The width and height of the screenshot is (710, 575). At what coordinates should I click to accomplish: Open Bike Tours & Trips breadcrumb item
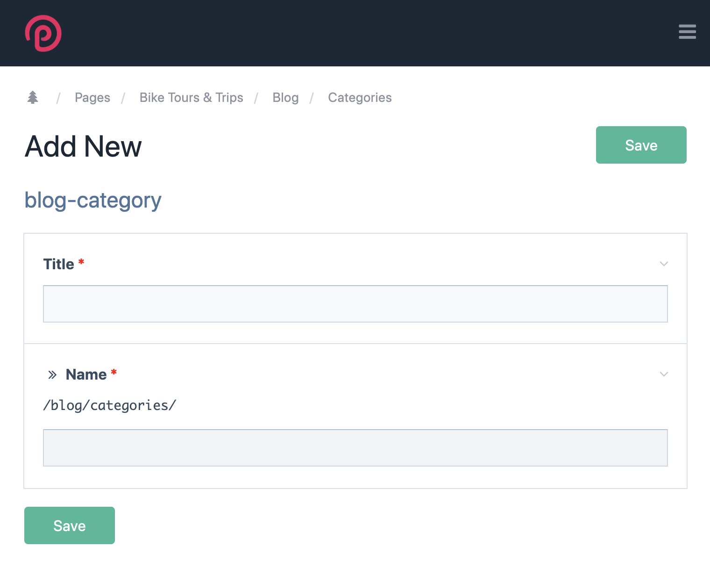[x=191, y=97]
